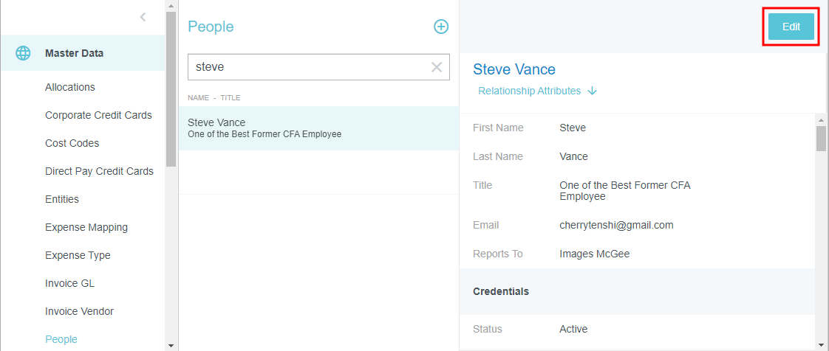Go to Entities page
The image size is (829, 351).
click(x=62, y=199)
